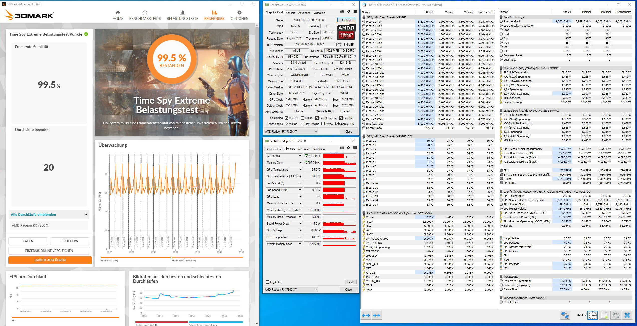Click the Lookup button in GPU-Z
Viewport: 637px width, 326px height.
[x=346, y=20]
